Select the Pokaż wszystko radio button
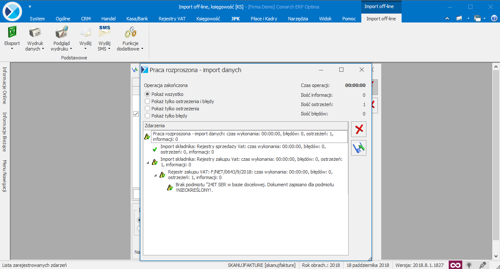This screenshot has width=500, height=269. coord(148,94)
